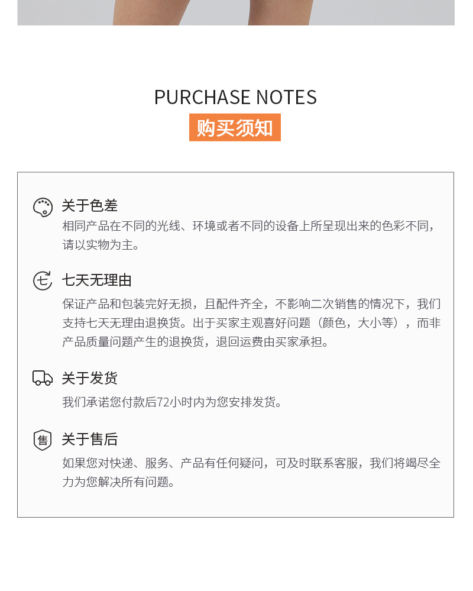Click the seven-day return circle icon
The width and height of the screenshot is (473, 591).
(43, 280)
